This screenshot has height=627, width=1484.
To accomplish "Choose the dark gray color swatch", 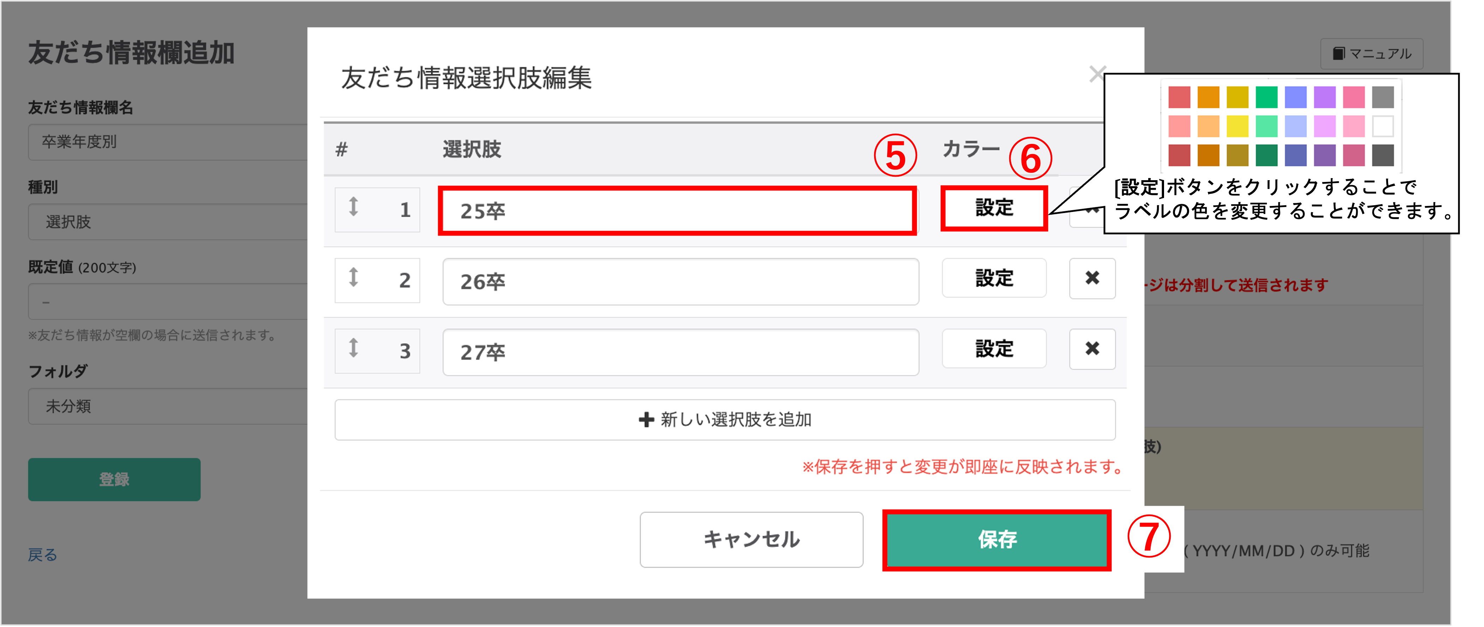I will click(1383, 155).
